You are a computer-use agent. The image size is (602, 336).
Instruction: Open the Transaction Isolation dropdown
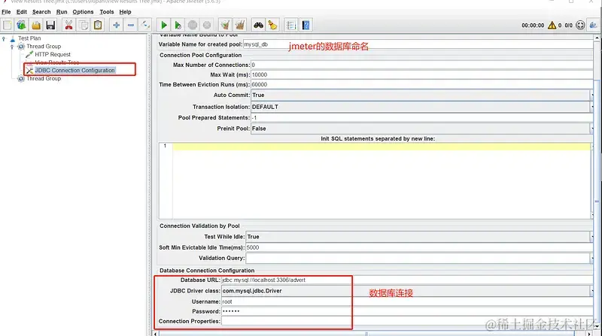(x=422, y=107)
